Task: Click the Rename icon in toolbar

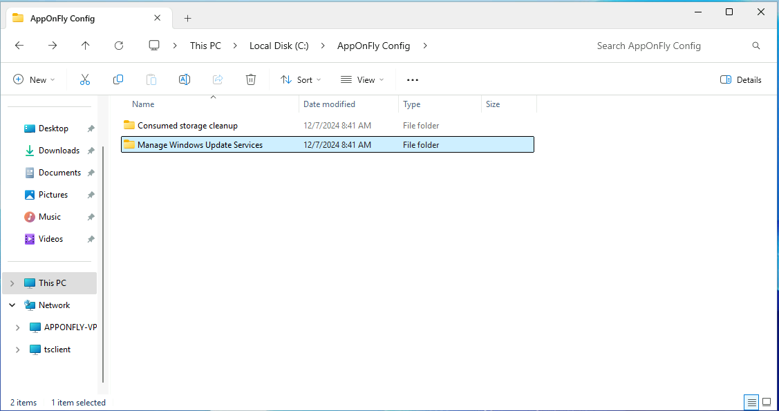Action: pyautogui.click(x=185, y=79)
